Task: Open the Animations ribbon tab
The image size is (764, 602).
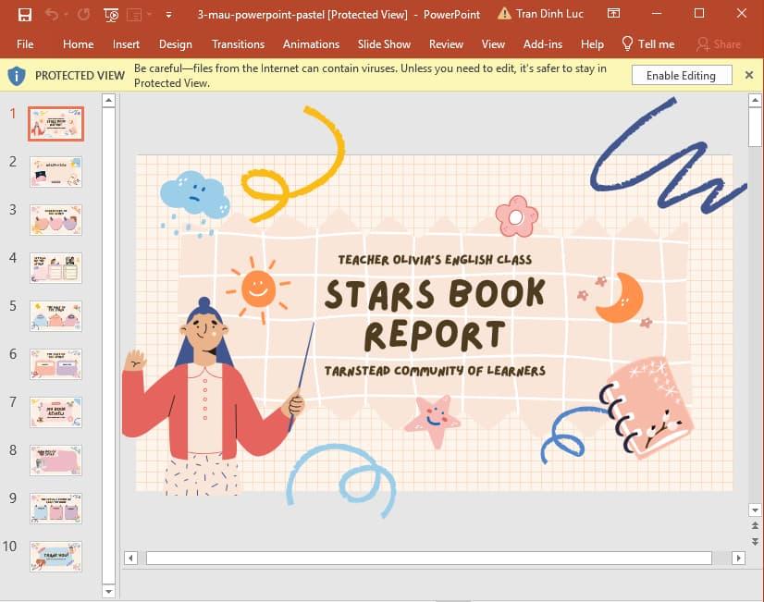Action: click(311, 43)
